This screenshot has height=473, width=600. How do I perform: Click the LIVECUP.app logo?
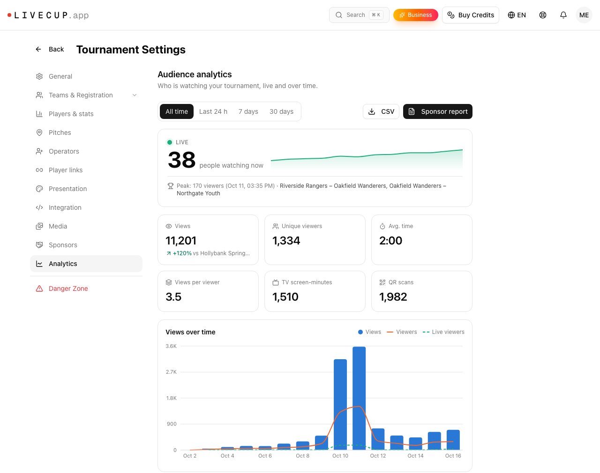pos(48,15)
